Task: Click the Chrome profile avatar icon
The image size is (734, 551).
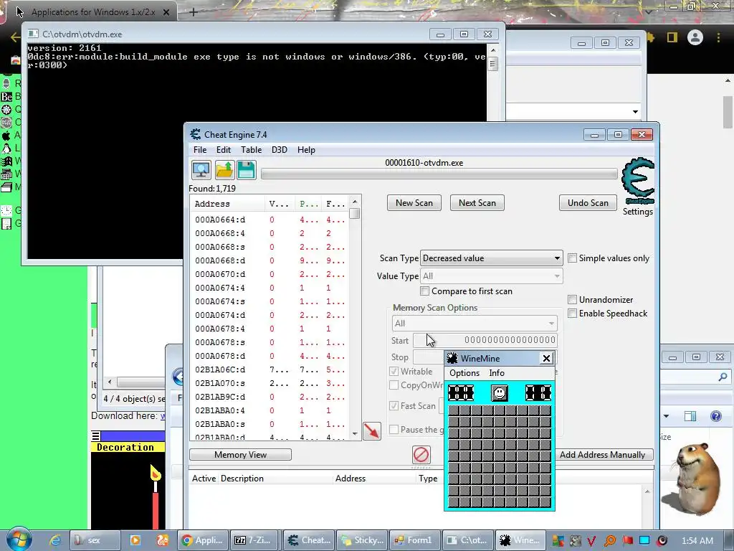Action: click(695, 37)
